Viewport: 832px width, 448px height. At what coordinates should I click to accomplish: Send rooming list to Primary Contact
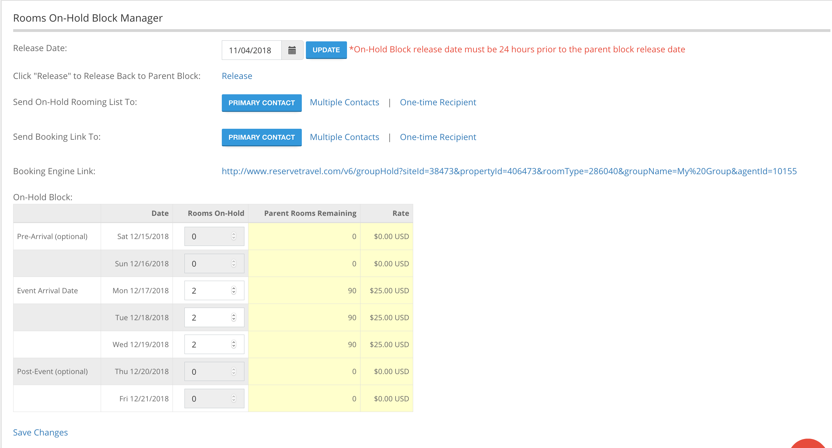point(261,102)
